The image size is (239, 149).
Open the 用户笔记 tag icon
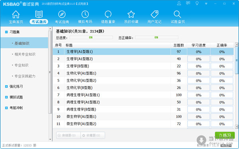155,15
